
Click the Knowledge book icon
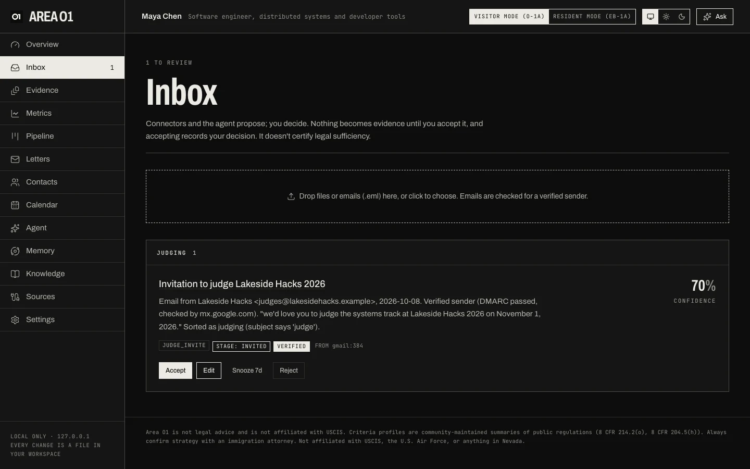coord(15,274)
